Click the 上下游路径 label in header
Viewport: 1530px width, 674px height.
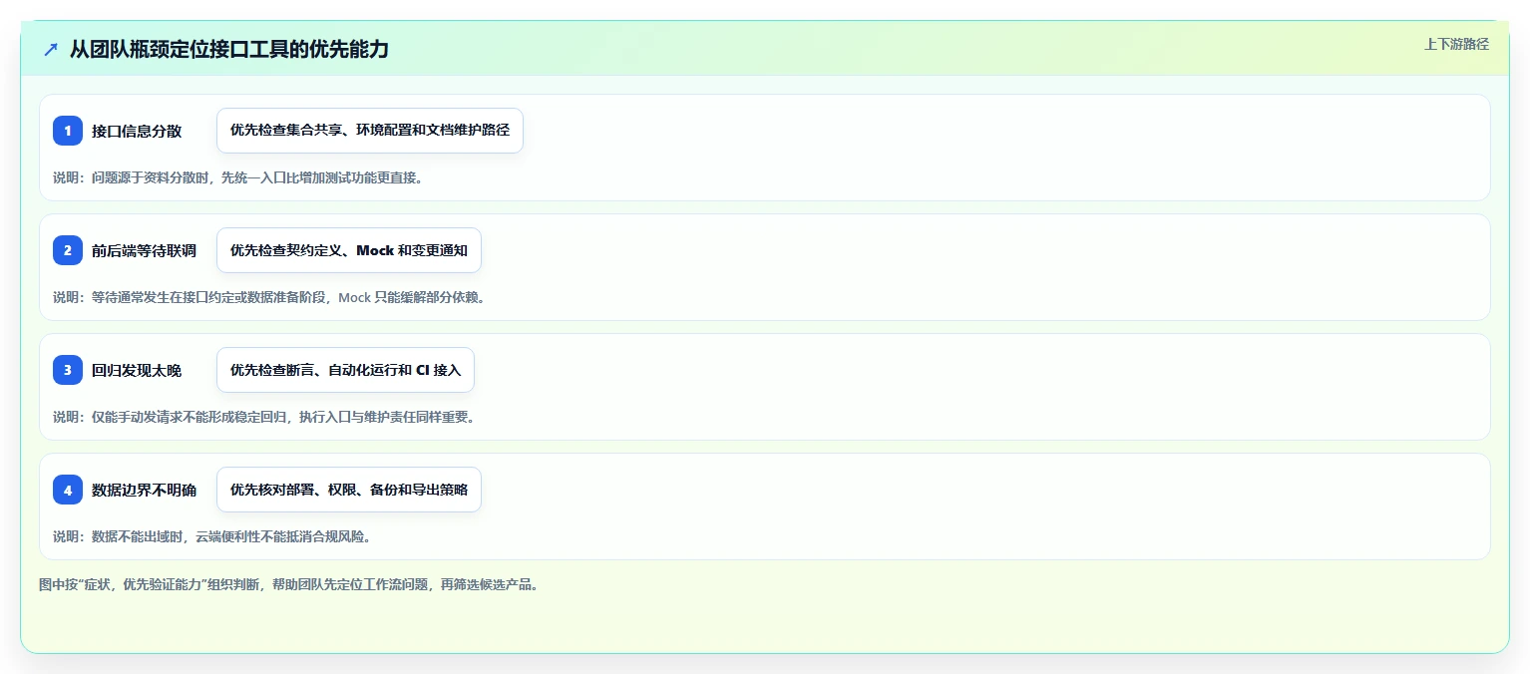point(1456,44)
